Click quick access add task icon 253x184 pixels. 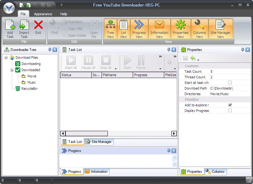[21, 5]
